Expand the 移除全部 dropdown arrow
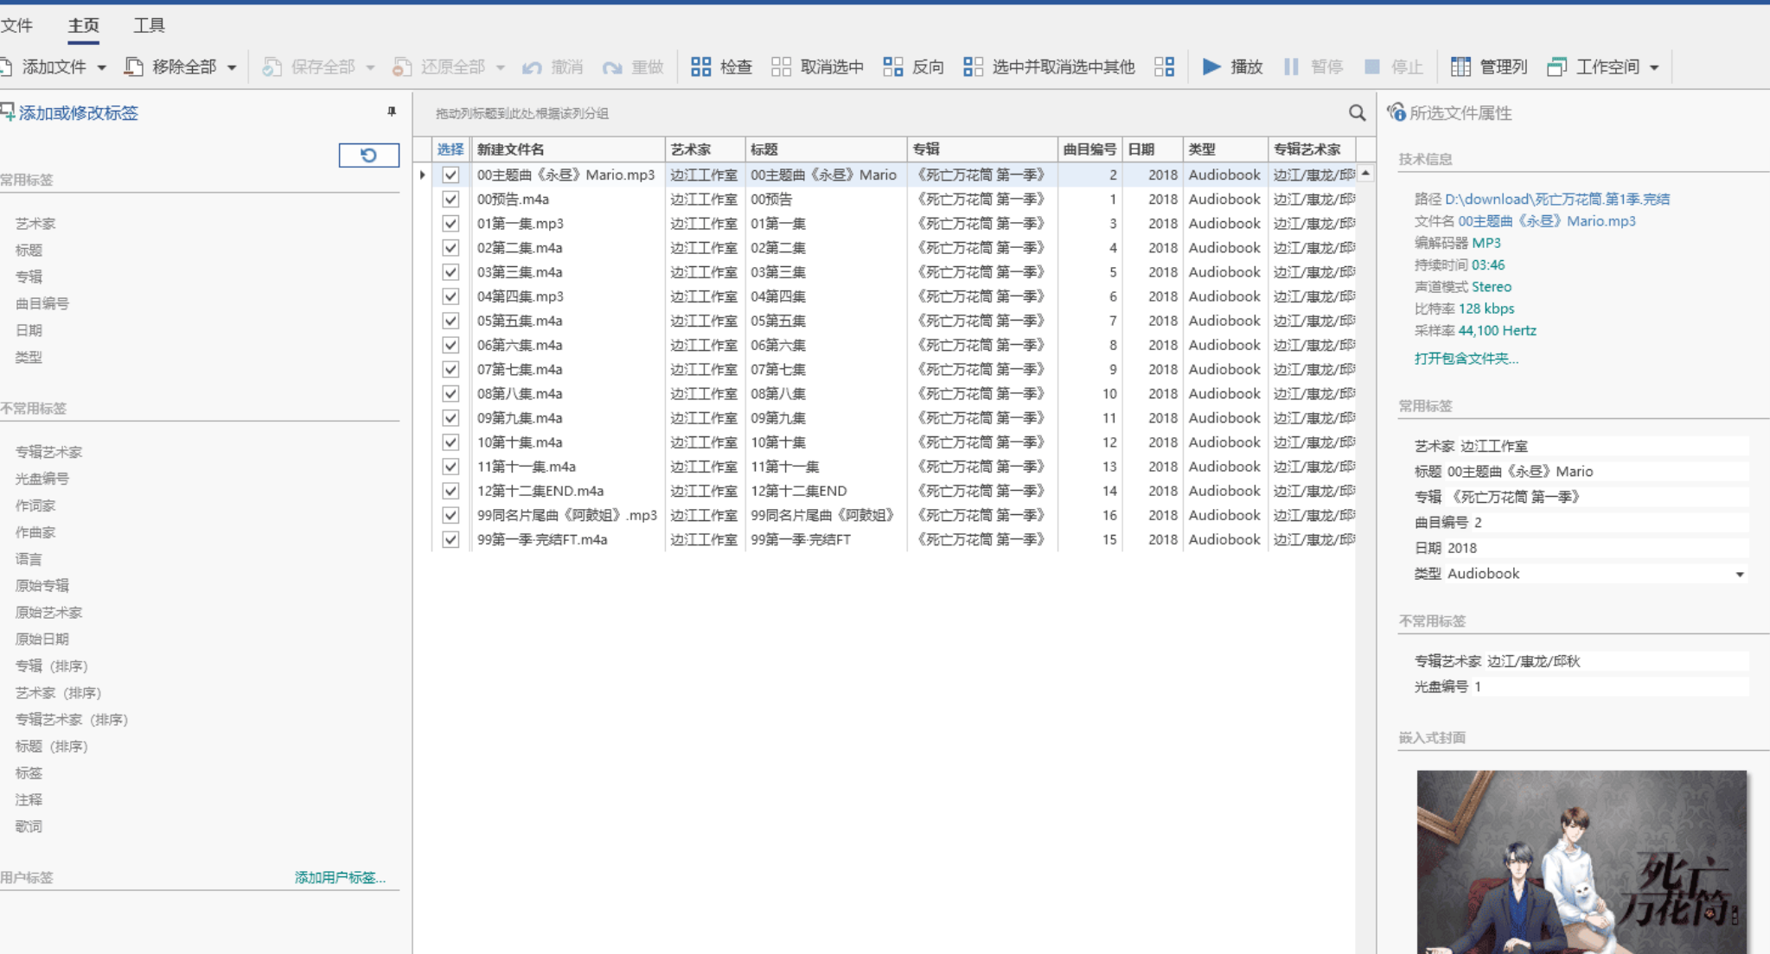Screen dimensions: 1770x954 click(232, 67)
